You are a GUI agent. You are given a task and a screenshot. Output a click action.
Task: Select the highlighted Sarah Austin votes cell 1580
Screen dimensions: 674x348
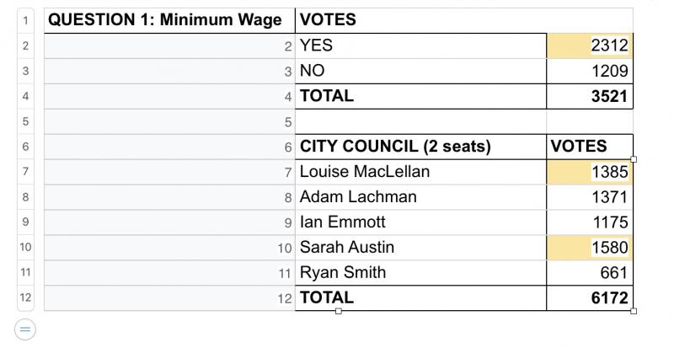tap(589, 248)
